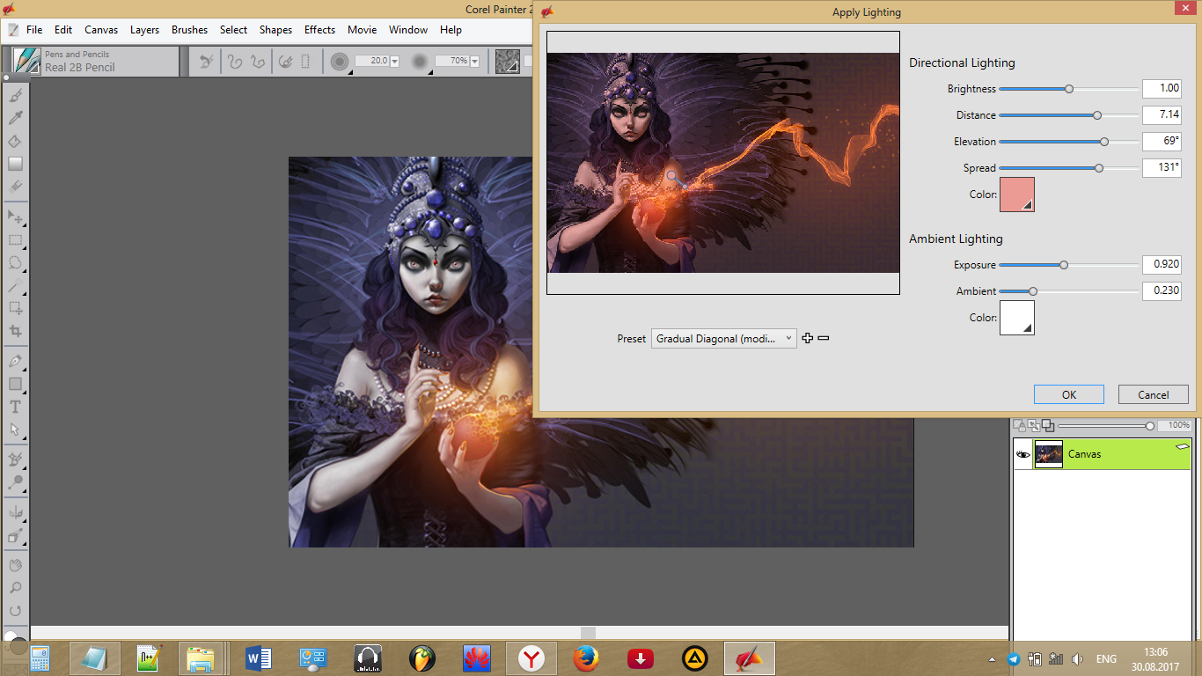
Task: Select the Rectangular Selection tool
Action: [15, 239]
